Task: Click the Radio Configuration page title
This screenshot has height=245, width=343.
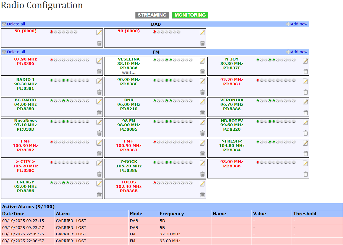Action: tap(42, 5)
